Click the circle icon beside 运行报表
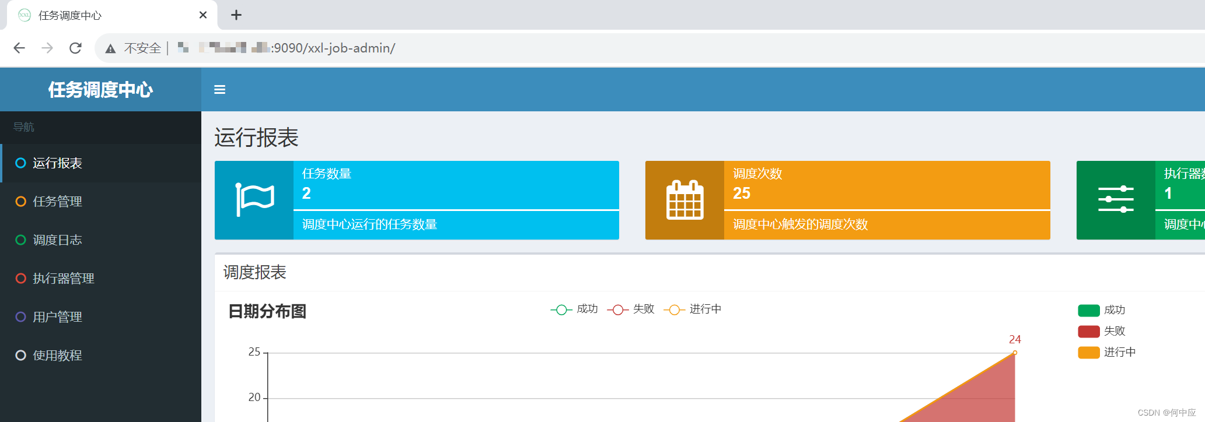Screen dimensions: 1205x422 click(x=20, y=163)
